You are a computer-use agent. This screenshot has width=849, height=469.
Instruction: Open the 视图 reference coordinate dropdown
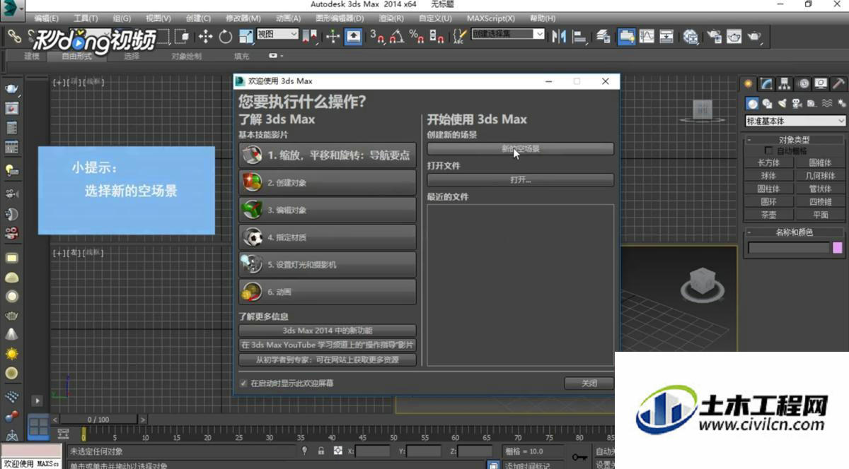pyautogui.click(x=278, y=34)
